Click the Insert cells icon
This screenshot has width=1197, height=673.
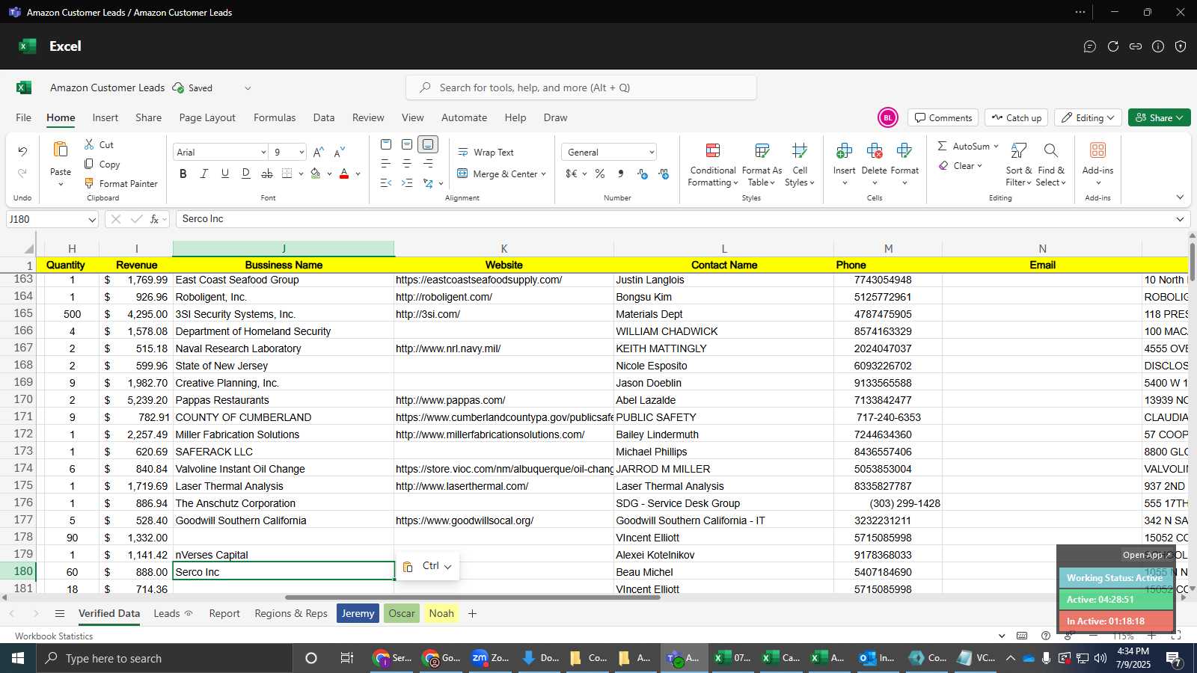844,151
